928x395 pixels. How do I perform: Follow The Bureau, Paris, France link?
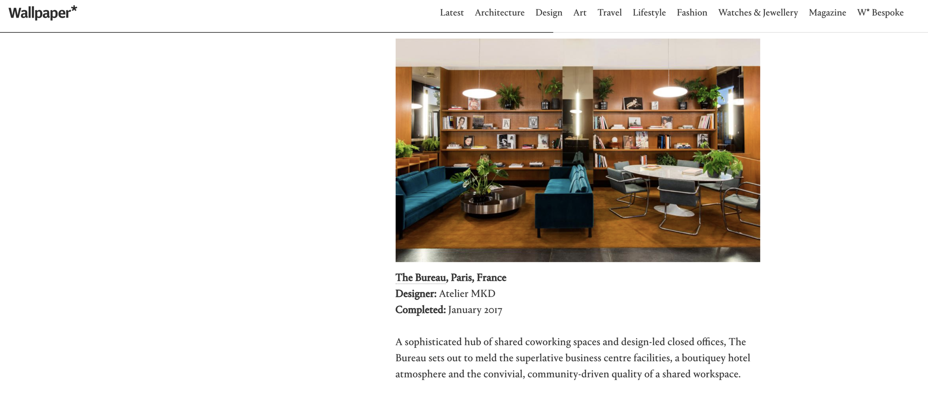coord(451,278)
